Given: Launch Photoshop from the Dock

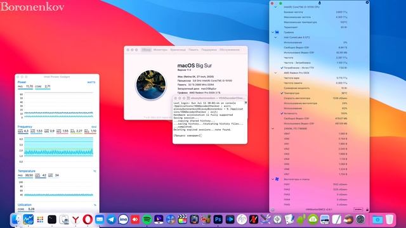Looking at the screenshot, I should coord(218,220).
